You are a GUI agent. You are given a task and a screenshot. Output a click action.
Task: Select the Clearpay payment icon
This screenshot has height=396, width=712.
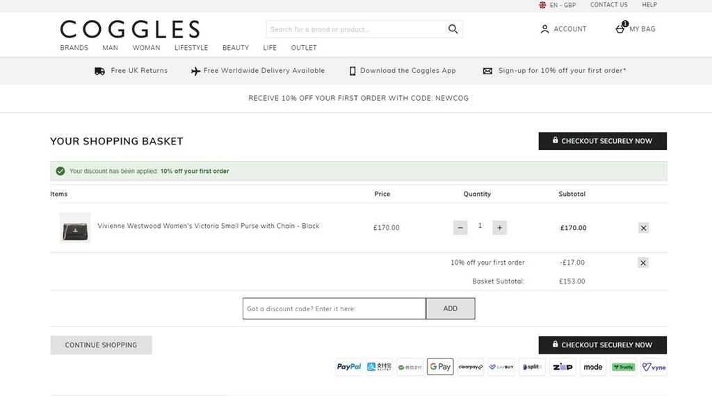pos(471,367)
